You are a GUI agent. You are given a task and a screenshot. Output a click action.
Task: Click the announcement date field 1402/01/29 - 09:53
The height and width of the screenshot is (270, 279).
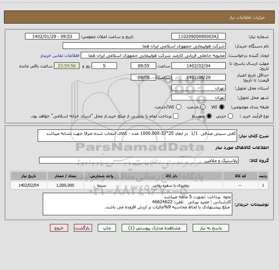(52, 36)
